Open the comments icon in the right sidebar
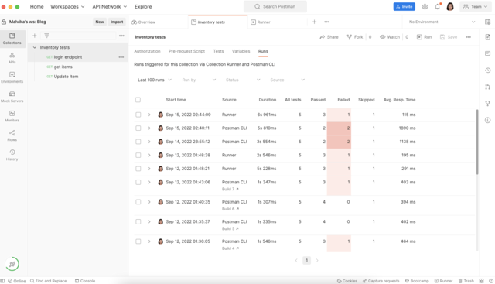 [488, 53]
